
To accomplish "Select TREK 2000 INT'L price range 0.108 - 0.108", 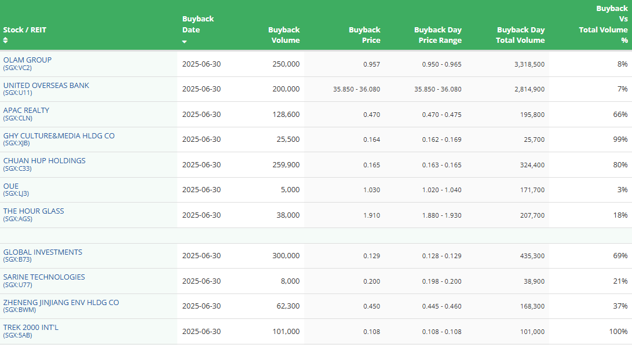I will (x=442, y=332).
